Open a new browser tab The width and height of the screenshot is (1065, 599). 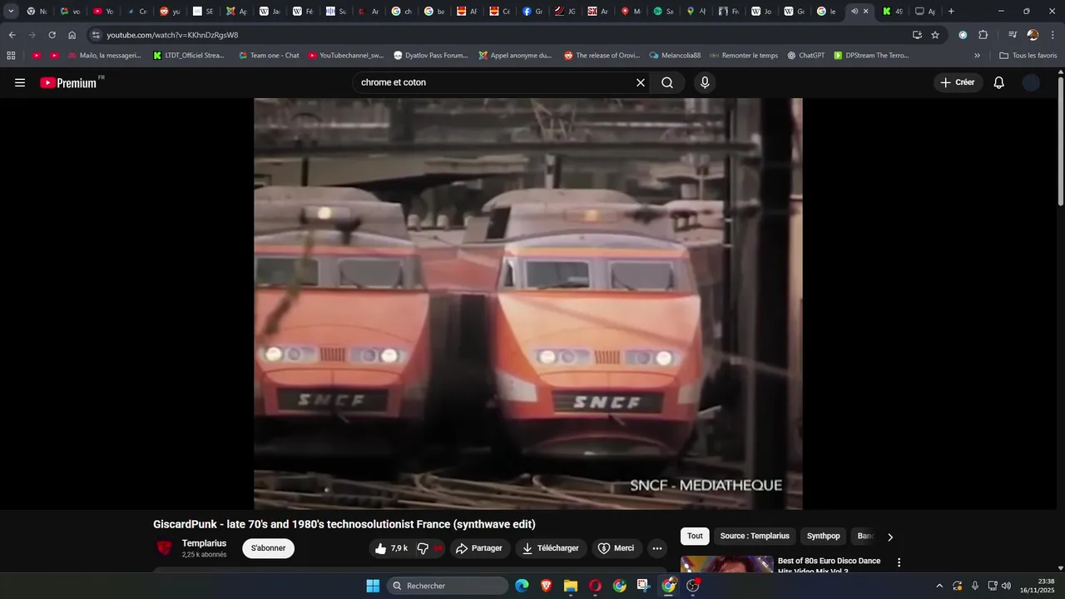click(x=951, y=12)
